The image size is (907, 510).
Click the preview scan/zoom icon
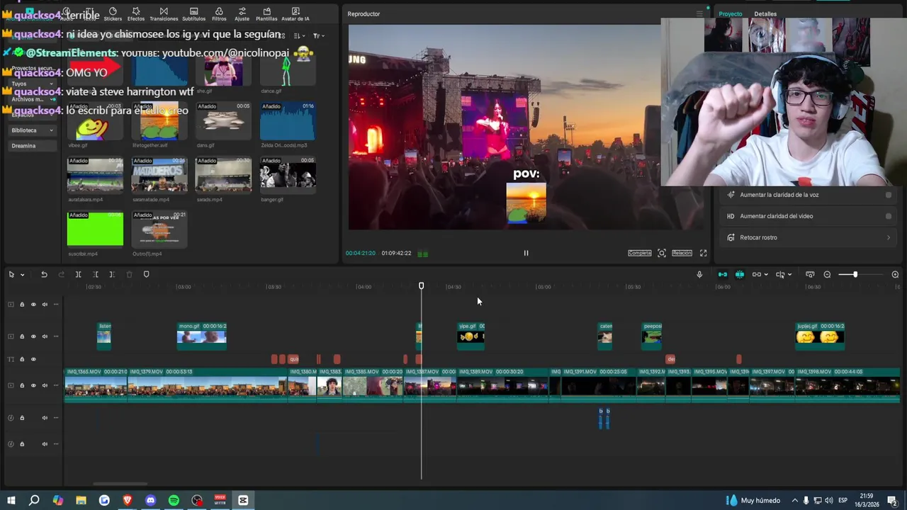tap(661, 253)
